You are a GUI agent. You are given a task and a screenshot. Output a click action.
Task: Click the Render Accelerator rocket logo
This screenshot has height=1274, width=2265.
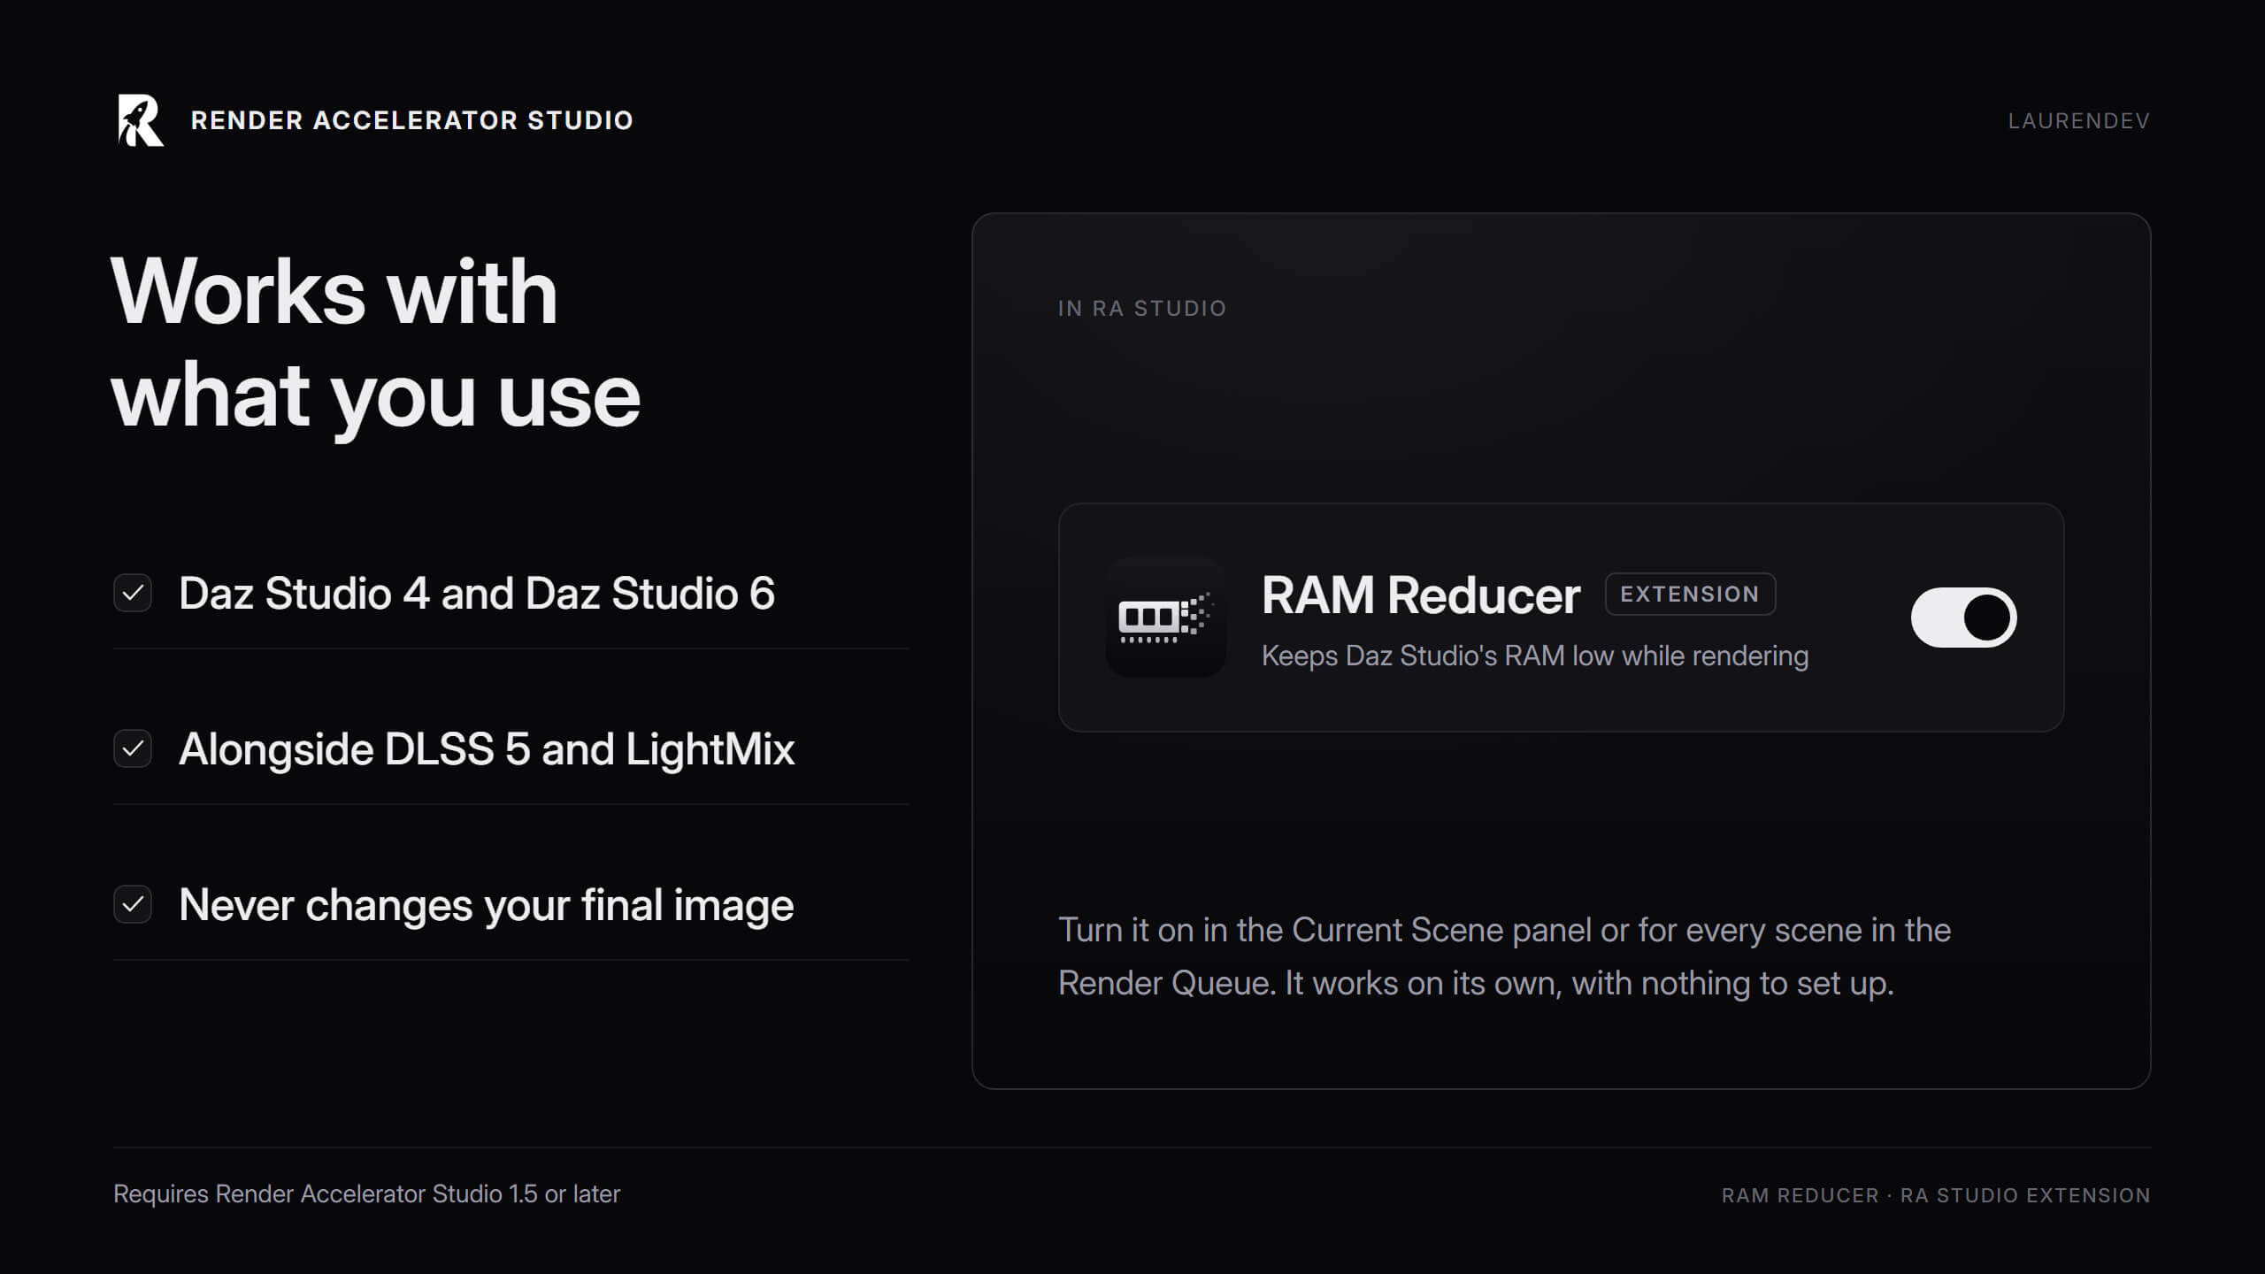(141, 120)
